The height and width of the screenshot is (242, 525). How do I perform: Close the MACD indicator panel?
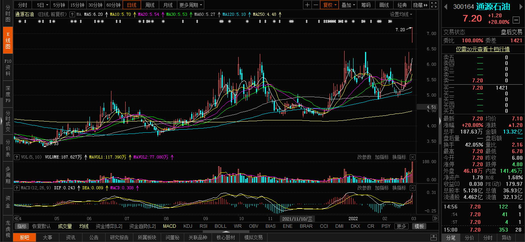(412, 188)
